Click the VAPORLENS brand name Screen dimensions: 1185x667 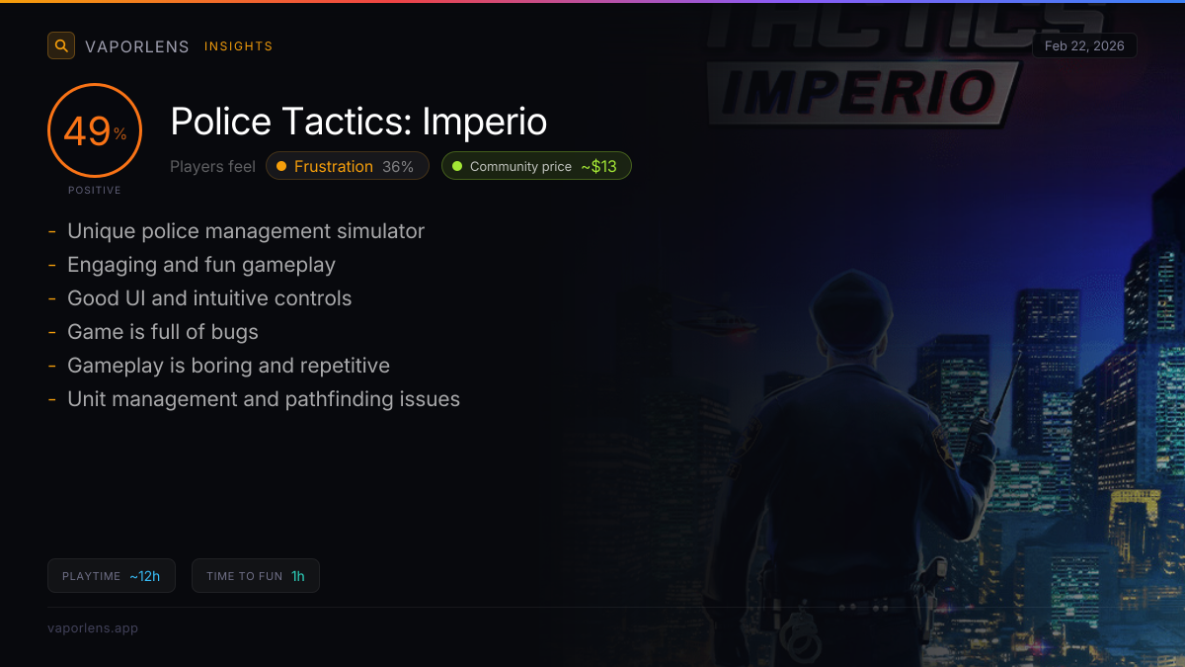[137, 46]
